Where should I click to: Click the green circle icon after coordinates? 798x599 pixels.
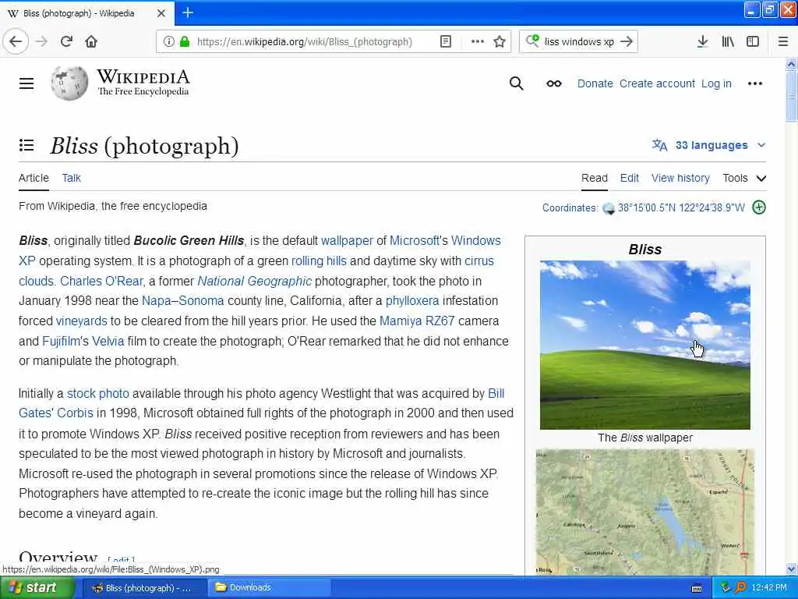tap(759, 207)
